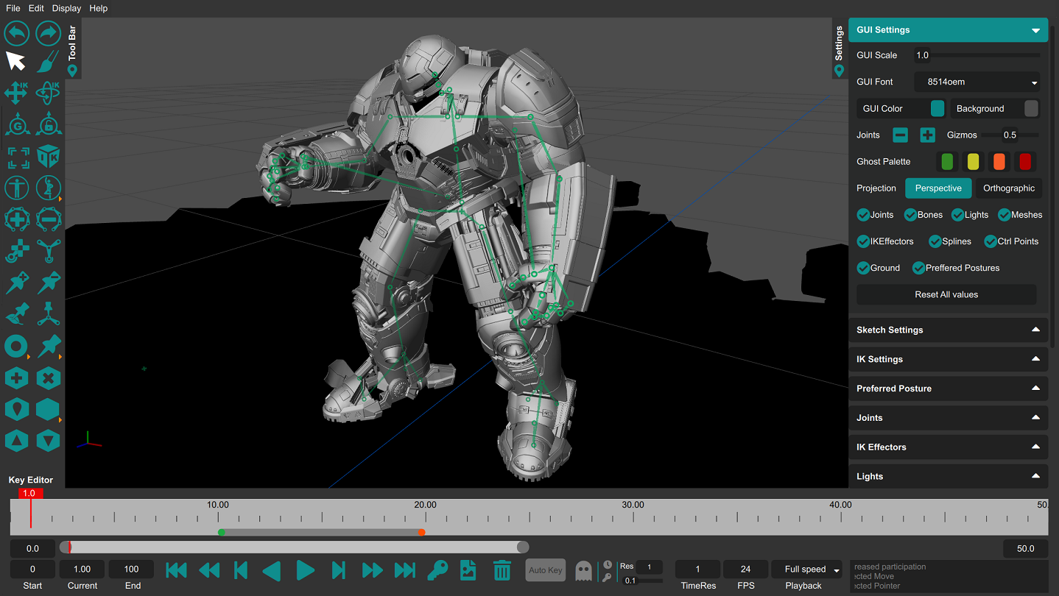
Task: Select the IK rotate tool
Action: pos(48,93)
